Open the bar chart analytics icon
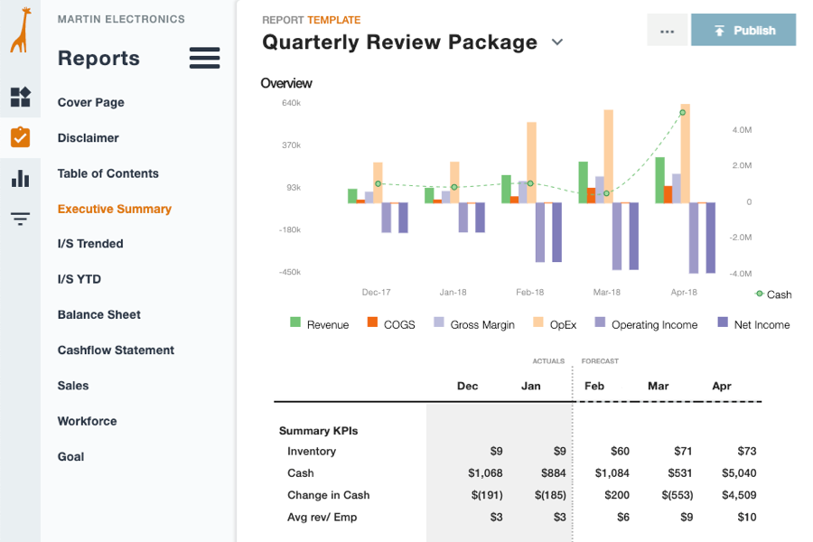Viewport: 813px width, 542px height. (20, 178)
